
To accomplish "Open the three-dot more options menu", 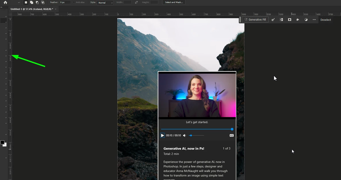I will coord(314,20).
